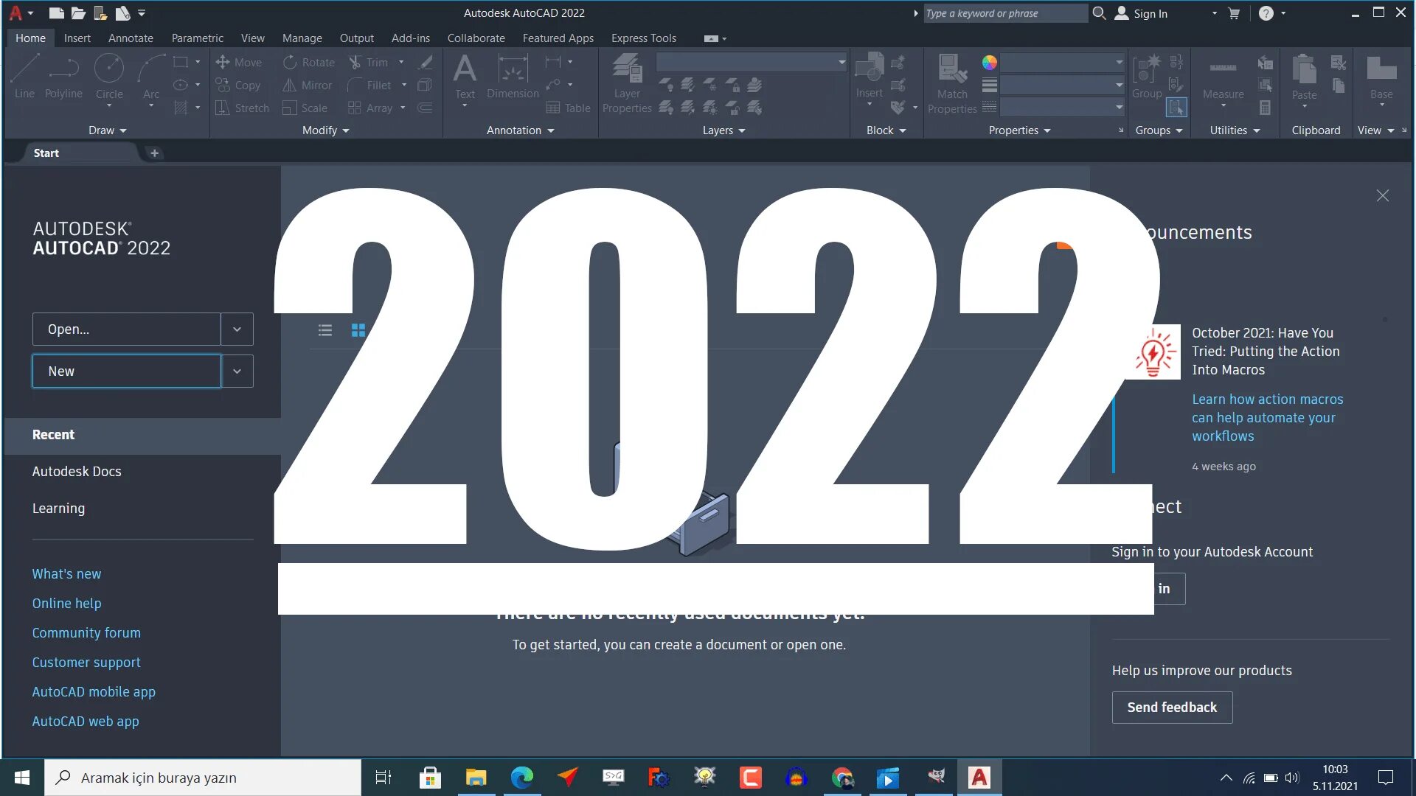The width and height of the screenshot is (1416, 796).
Task: Click the Scale tool
Action: coord(305,108)
